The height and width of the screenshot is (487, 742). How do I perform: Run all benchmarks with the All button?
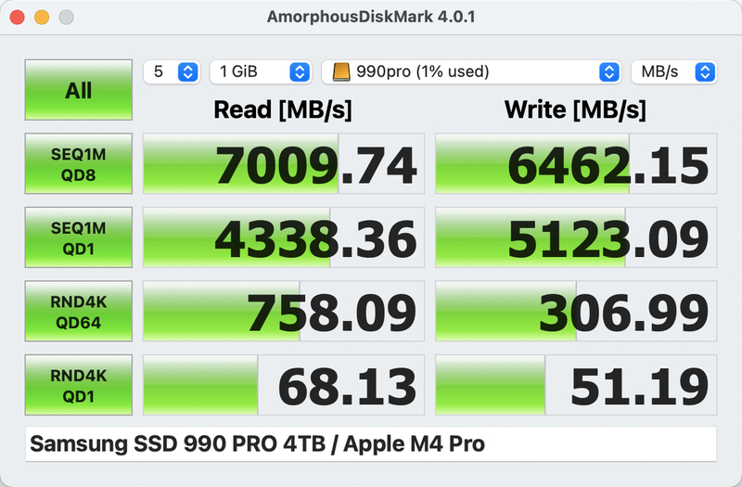pos(79,90)
